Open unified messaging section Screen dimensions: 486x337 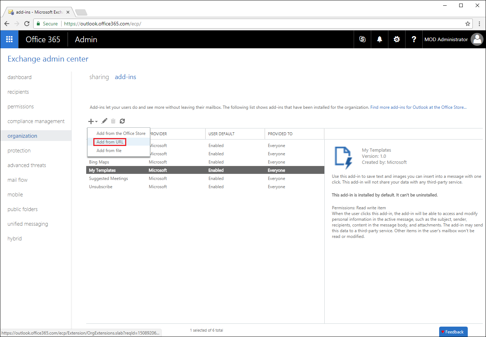tap(28, 224)
